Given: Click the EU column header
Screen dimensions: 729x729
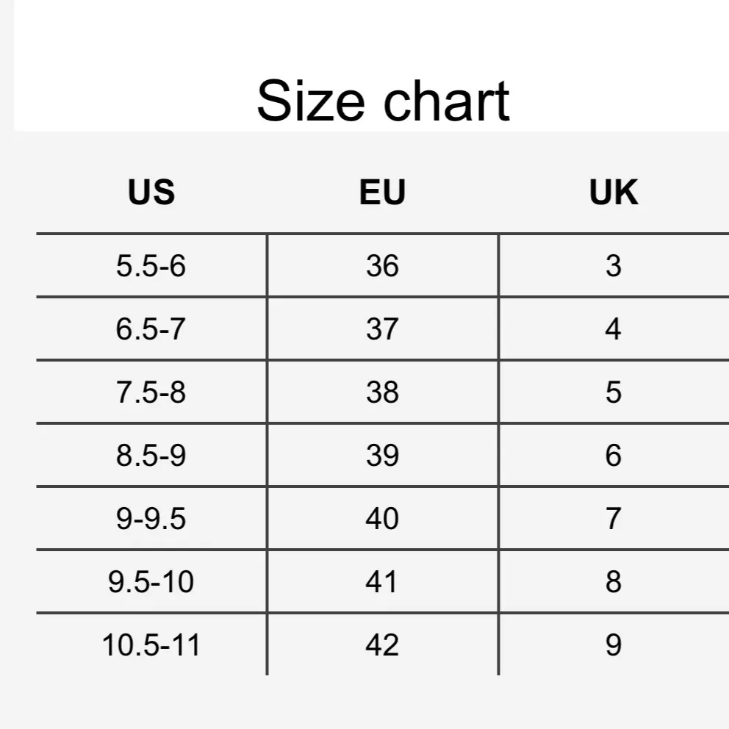Looking at the screenshot, I should pyautogui.click(x=382, y=193).
